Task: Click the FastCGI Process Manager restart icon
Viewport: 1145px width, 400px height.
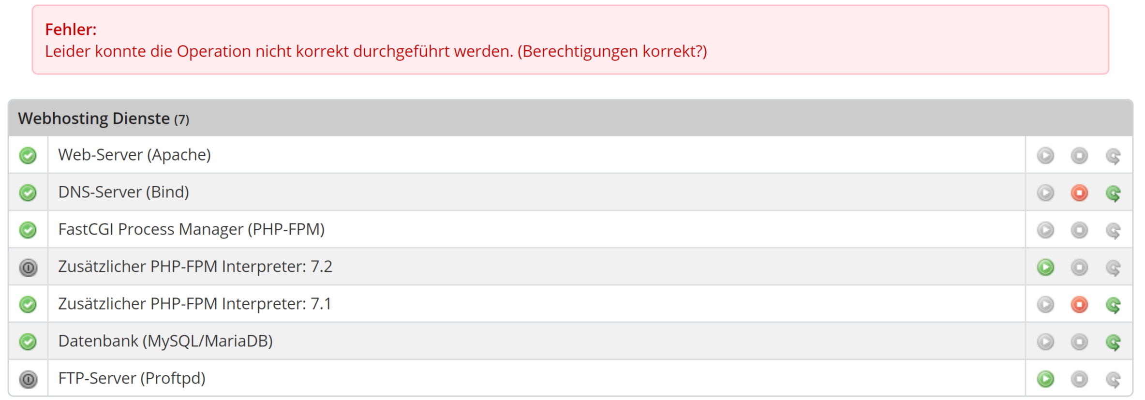Action: point(1113,231)
